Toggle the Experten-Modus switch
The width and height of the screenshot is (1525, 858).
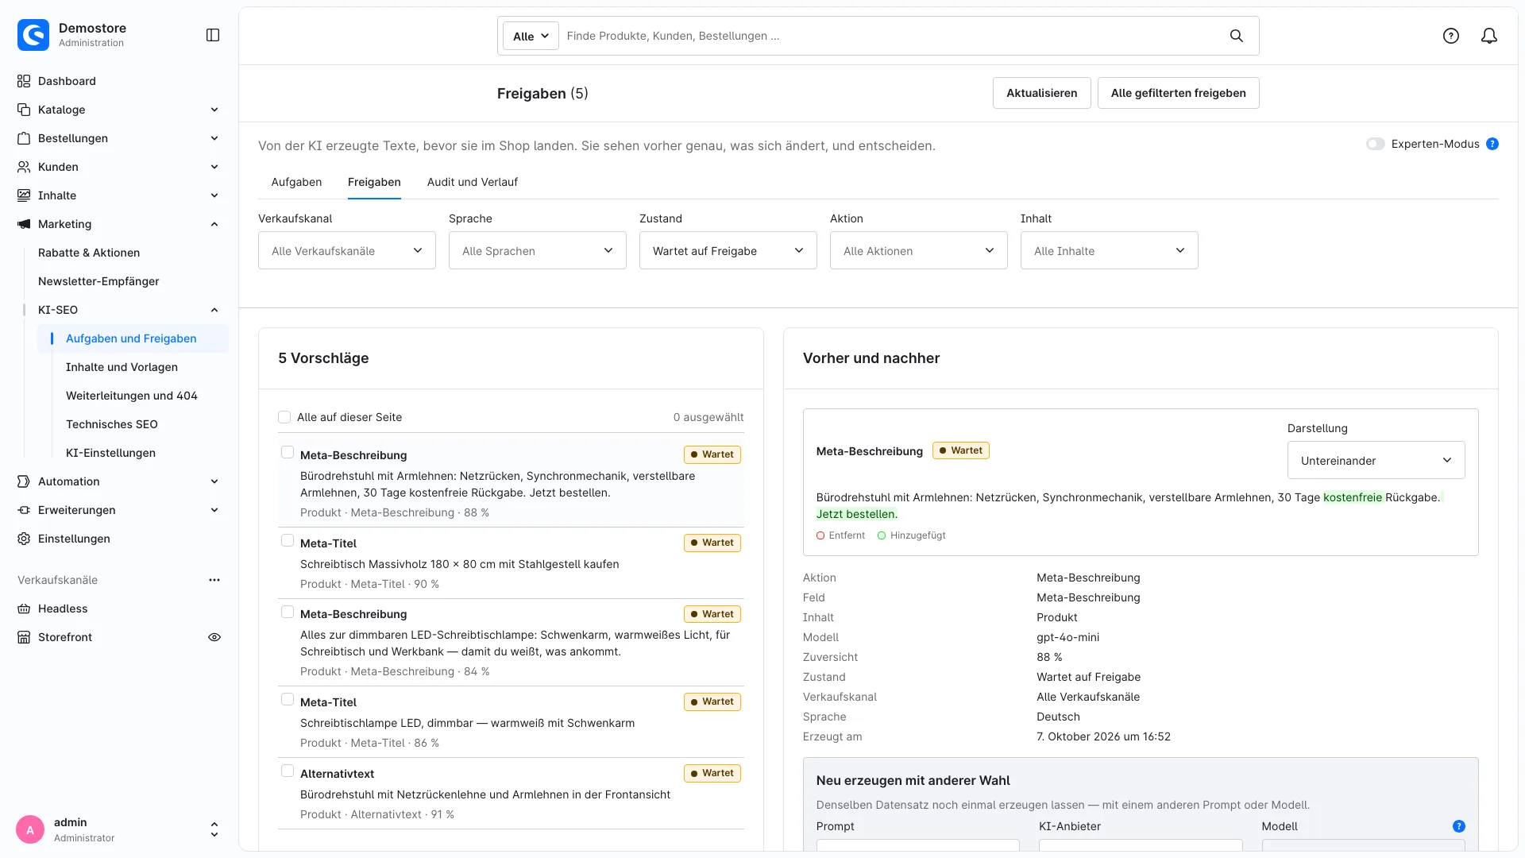pyautogui.click(x=1376, y=144)
